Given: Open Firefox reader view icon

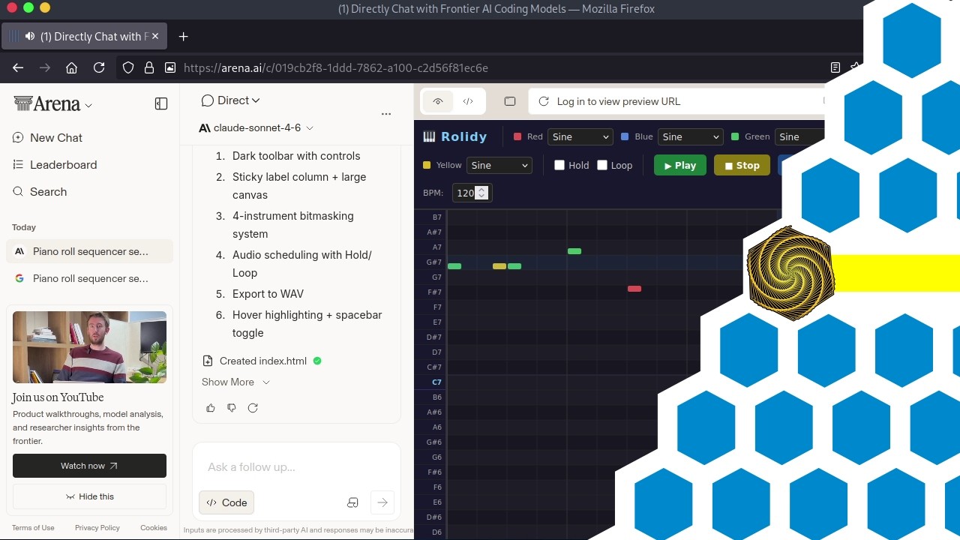Looking at the screenshot, I should tap(835, 67).
